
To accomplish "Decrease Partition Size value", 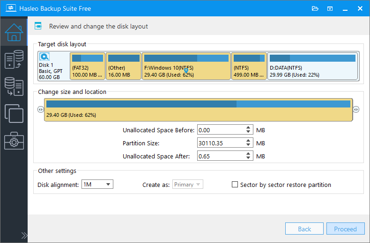I will point(248,145).
